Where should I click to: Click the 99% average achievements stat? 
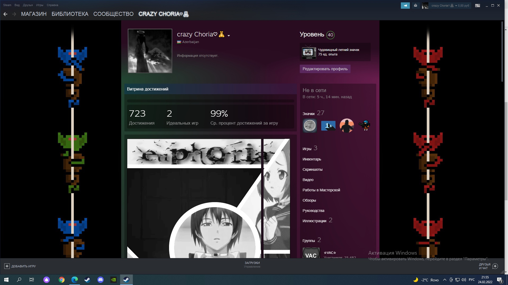click(244, 117)
